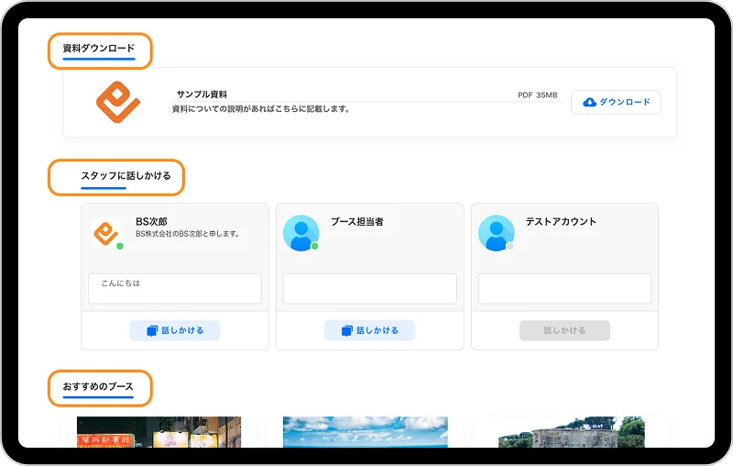Viewport: 733px width, 466px height.
Task: Select the スタッフに話しかける section heading
Action: point(126,176)
